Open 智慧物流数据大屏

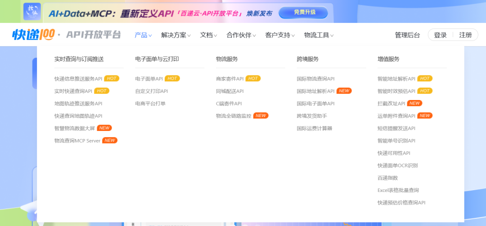[74, 128]
